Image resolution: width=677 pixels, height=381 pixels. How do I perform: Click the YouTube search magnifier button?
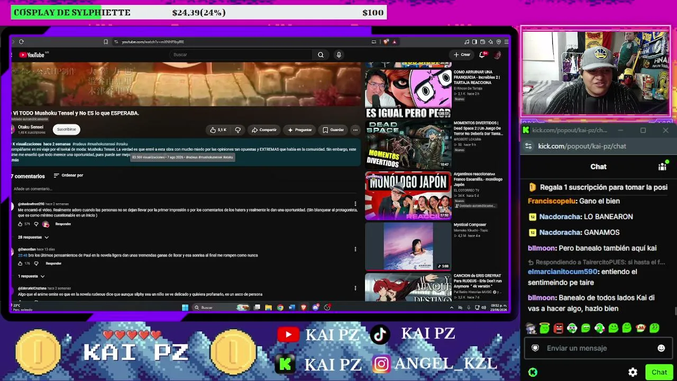tap(321, 55)
